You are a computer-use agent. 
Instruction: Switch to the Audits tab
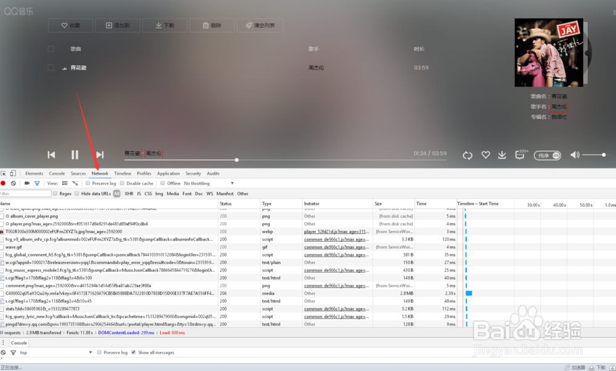click(213, 174)
